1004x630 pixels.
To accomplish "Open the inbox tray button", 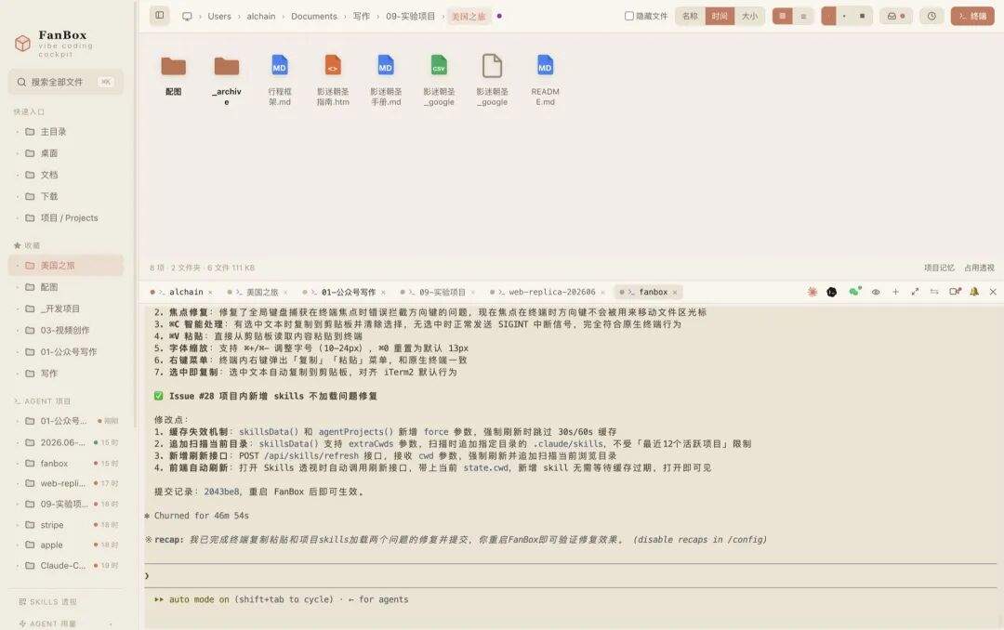I will click(895, 16).
